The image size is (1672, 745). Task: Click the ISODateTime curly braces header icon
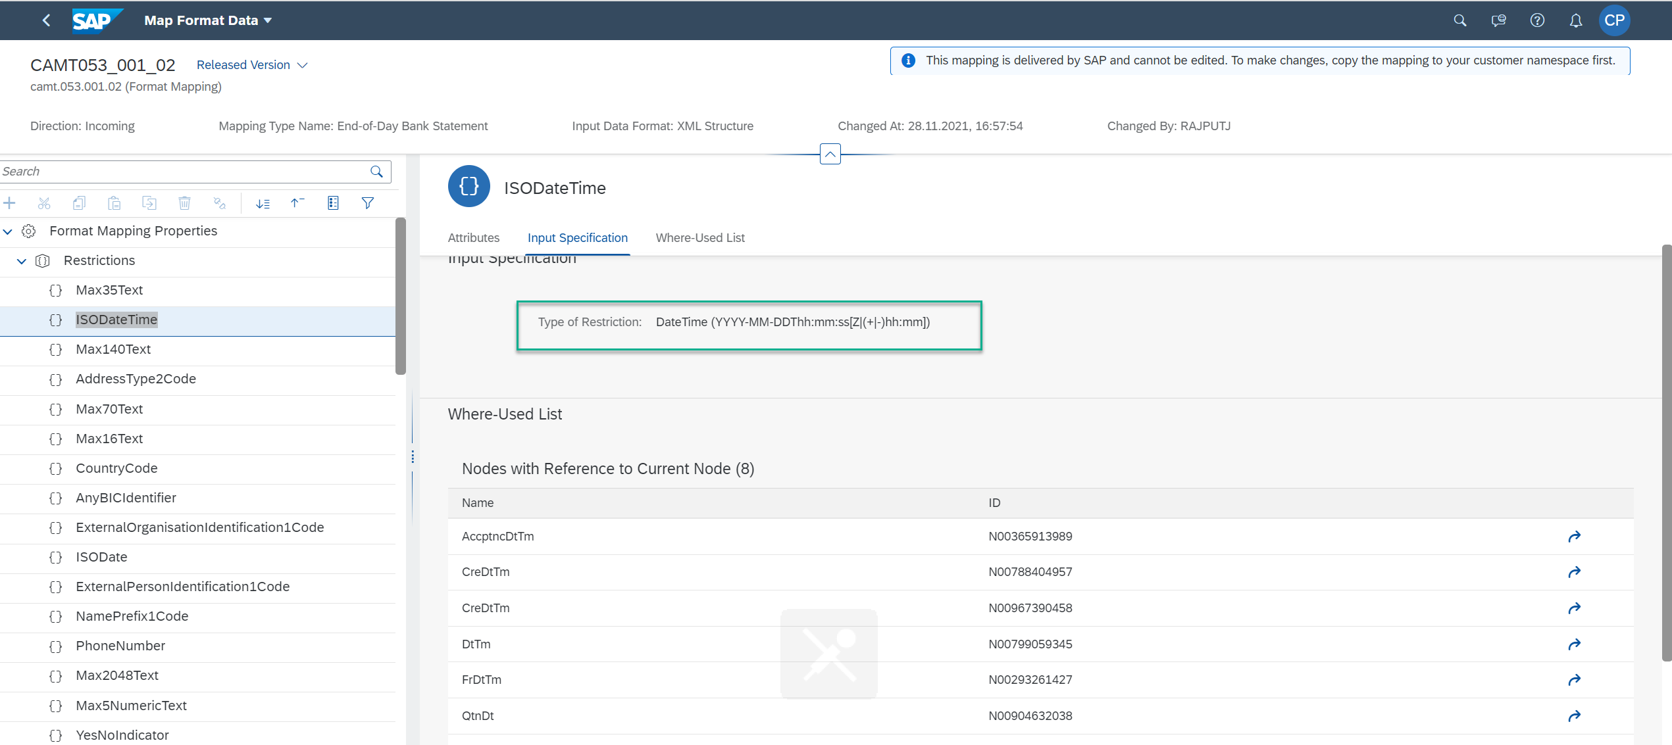point(469,187)
